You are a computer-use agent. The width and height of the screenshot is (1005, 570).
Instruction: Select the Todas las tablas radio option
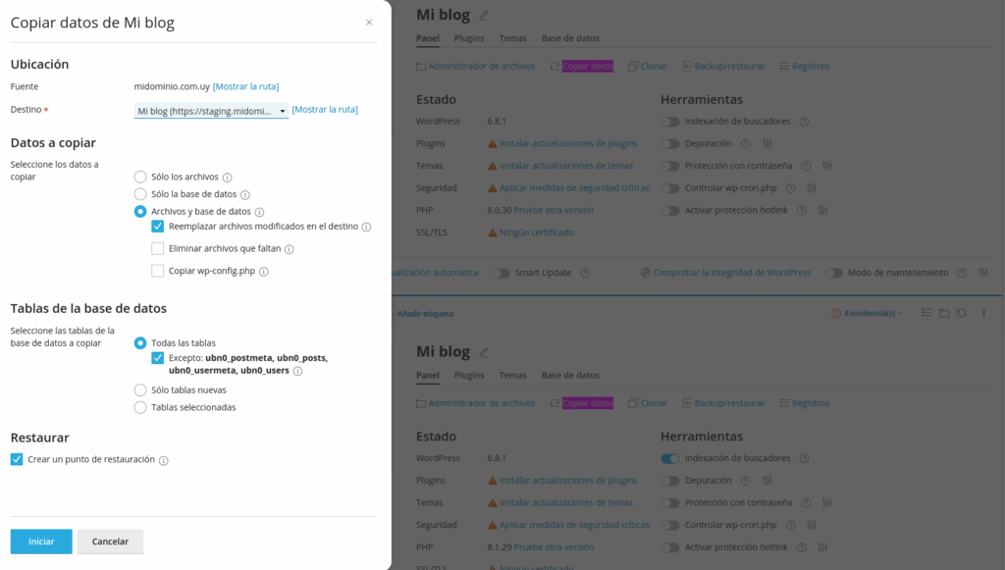(x=140, y=343)
